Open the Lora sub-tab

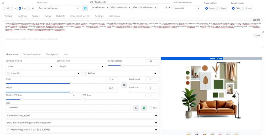[66, 54]
